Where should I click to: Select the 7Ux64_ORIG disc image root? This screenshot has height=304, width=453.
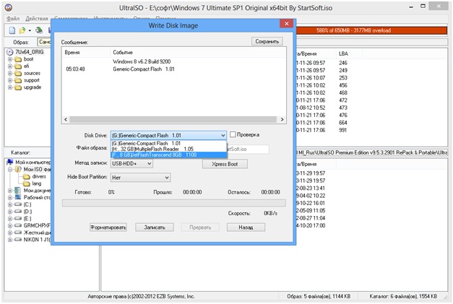tap(29, 52)
